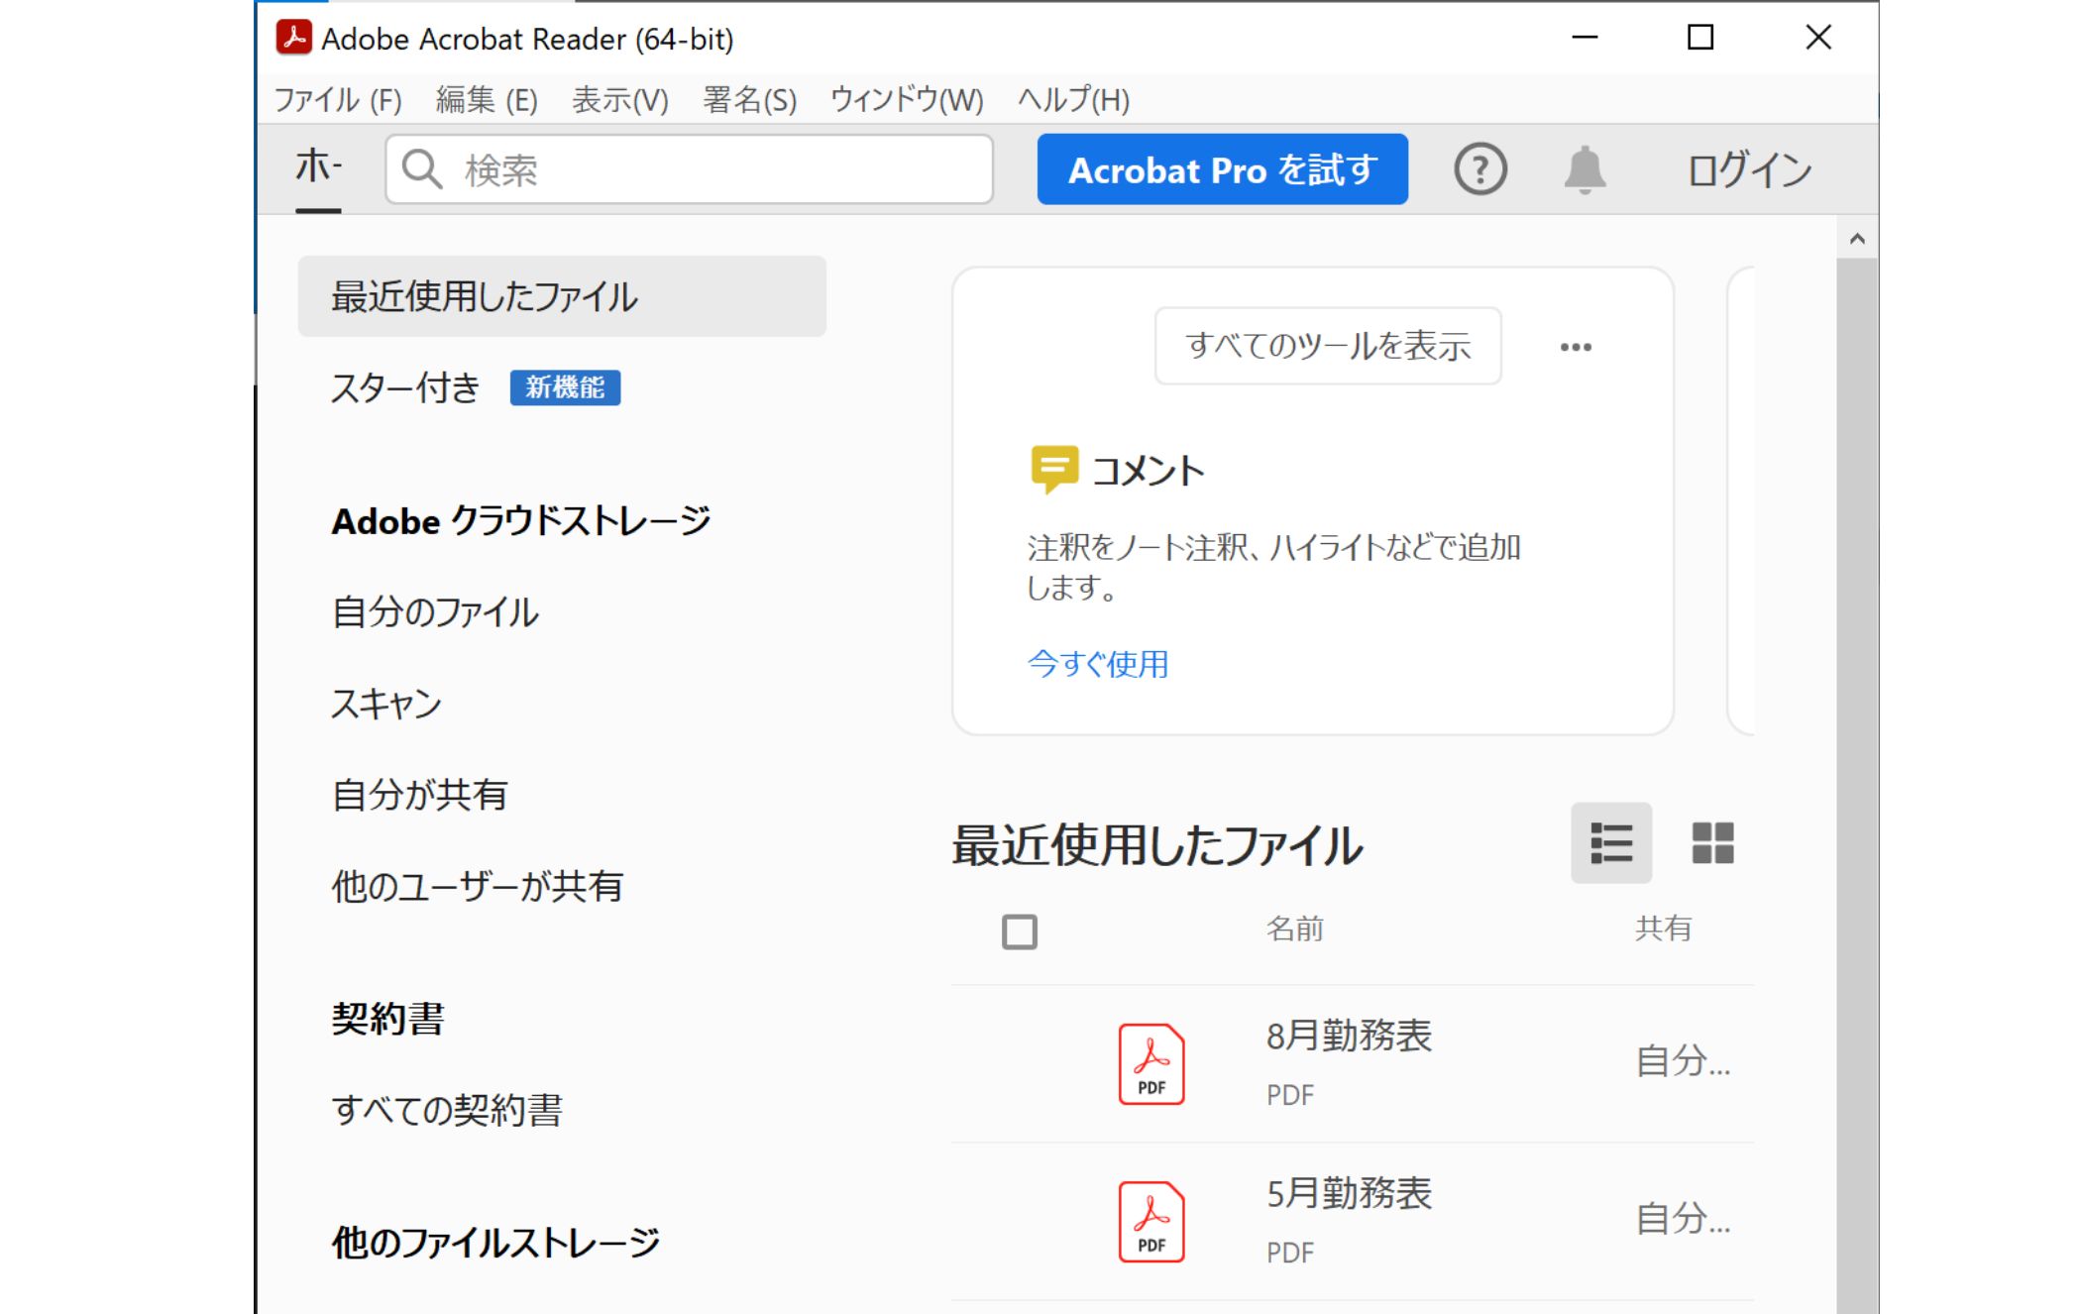Open the notifications bell icon
This screenshot has height=1314, width=2081.
click(x=1585, y=169)
